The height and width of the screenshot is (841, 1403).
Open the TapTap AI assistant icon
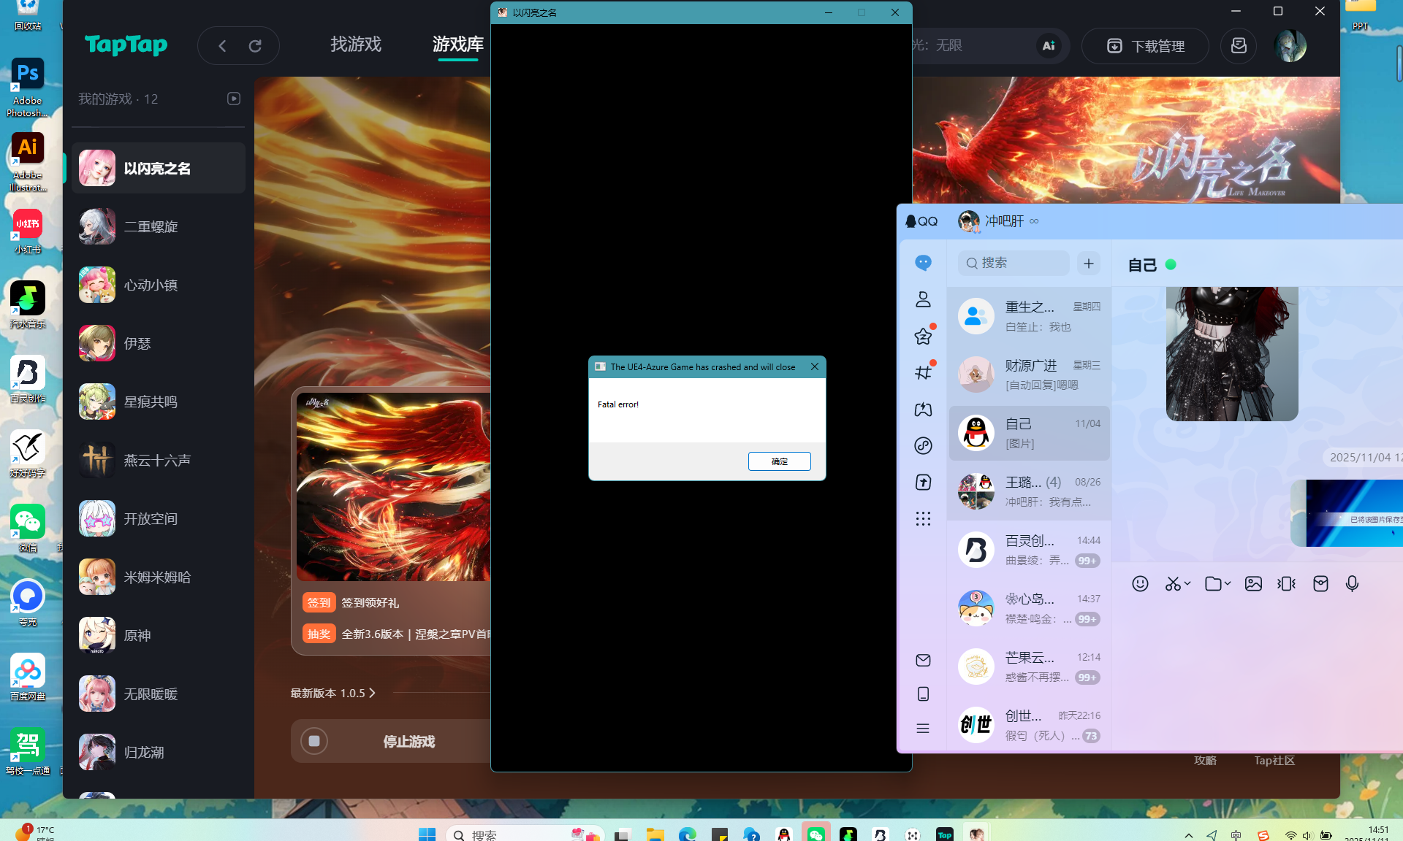pyautogui.click(x=1049, y=46)
